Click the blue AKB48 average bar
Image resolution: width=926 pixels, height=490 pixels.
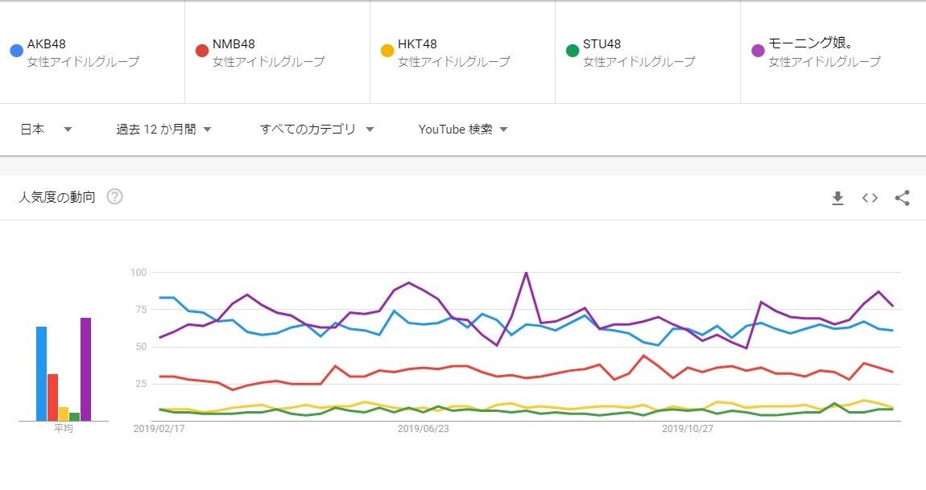point(41,373)
